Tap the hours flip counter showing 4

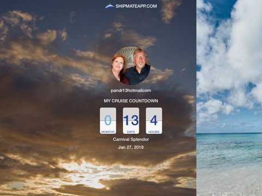tap(154, 121)
